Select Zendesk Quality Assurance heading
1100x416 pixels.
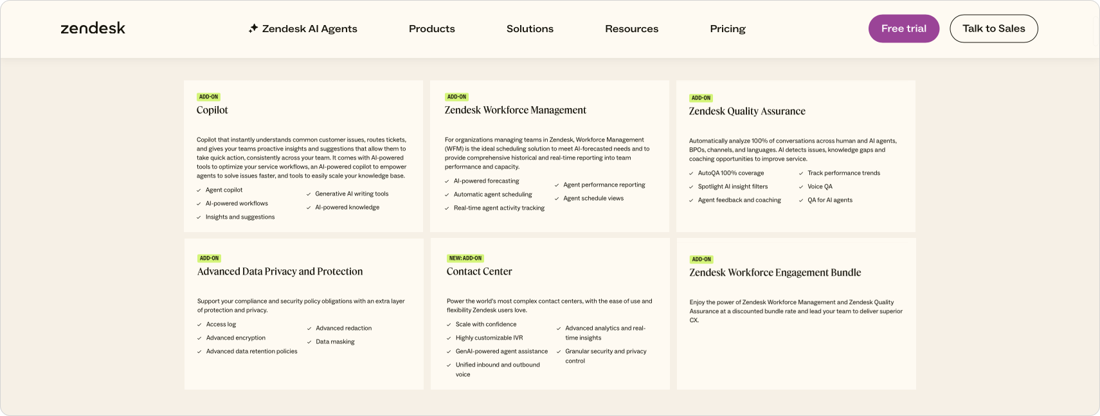(x=747, y=111)
